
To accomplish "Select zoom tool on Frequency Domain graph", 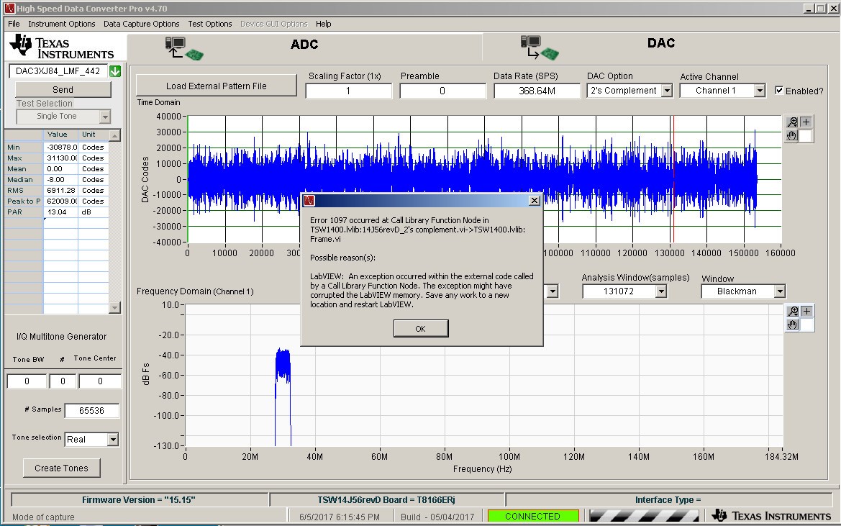I will point(793,312).
